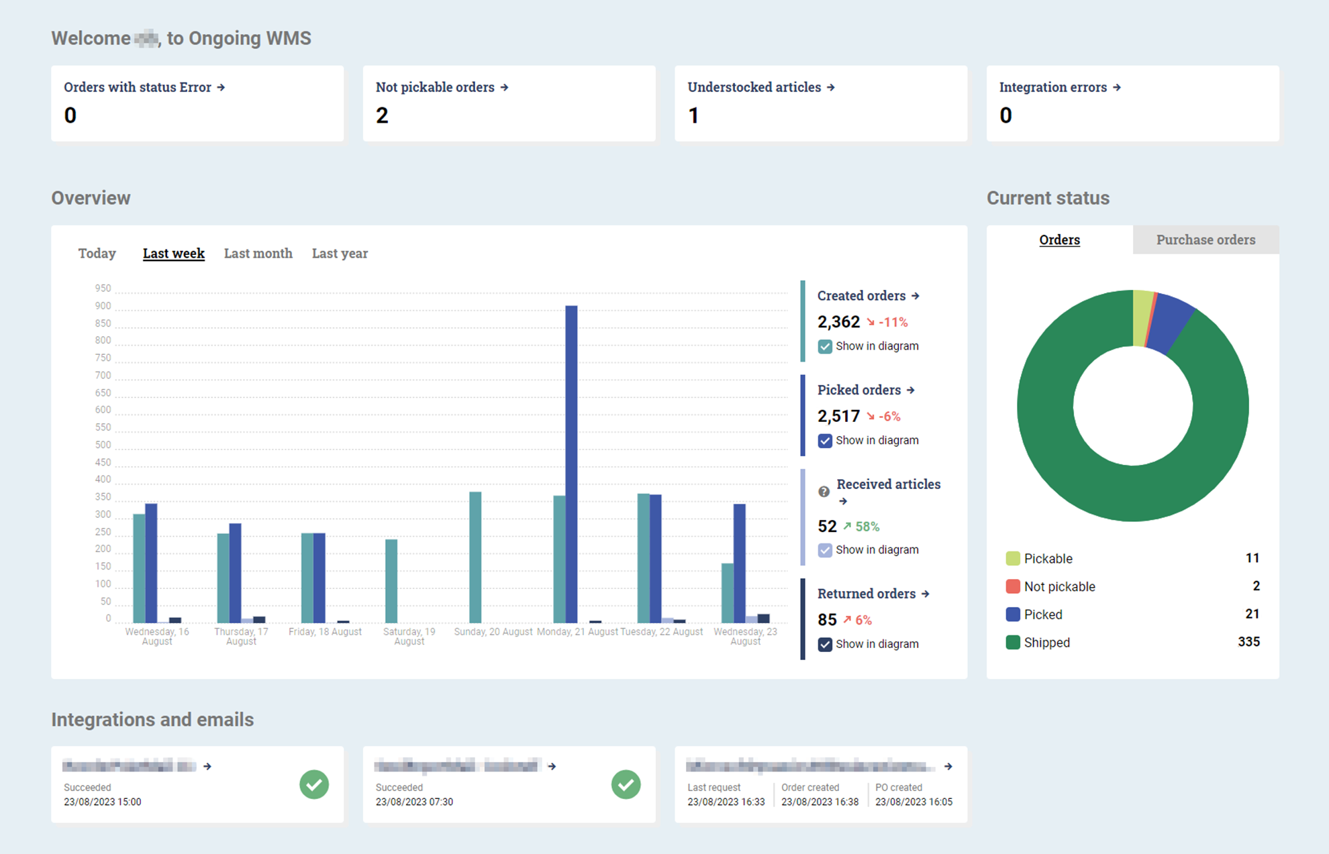Open the Picked orders details
Viewport: 1329px width, 854px height.
click(x=911, y=389)
